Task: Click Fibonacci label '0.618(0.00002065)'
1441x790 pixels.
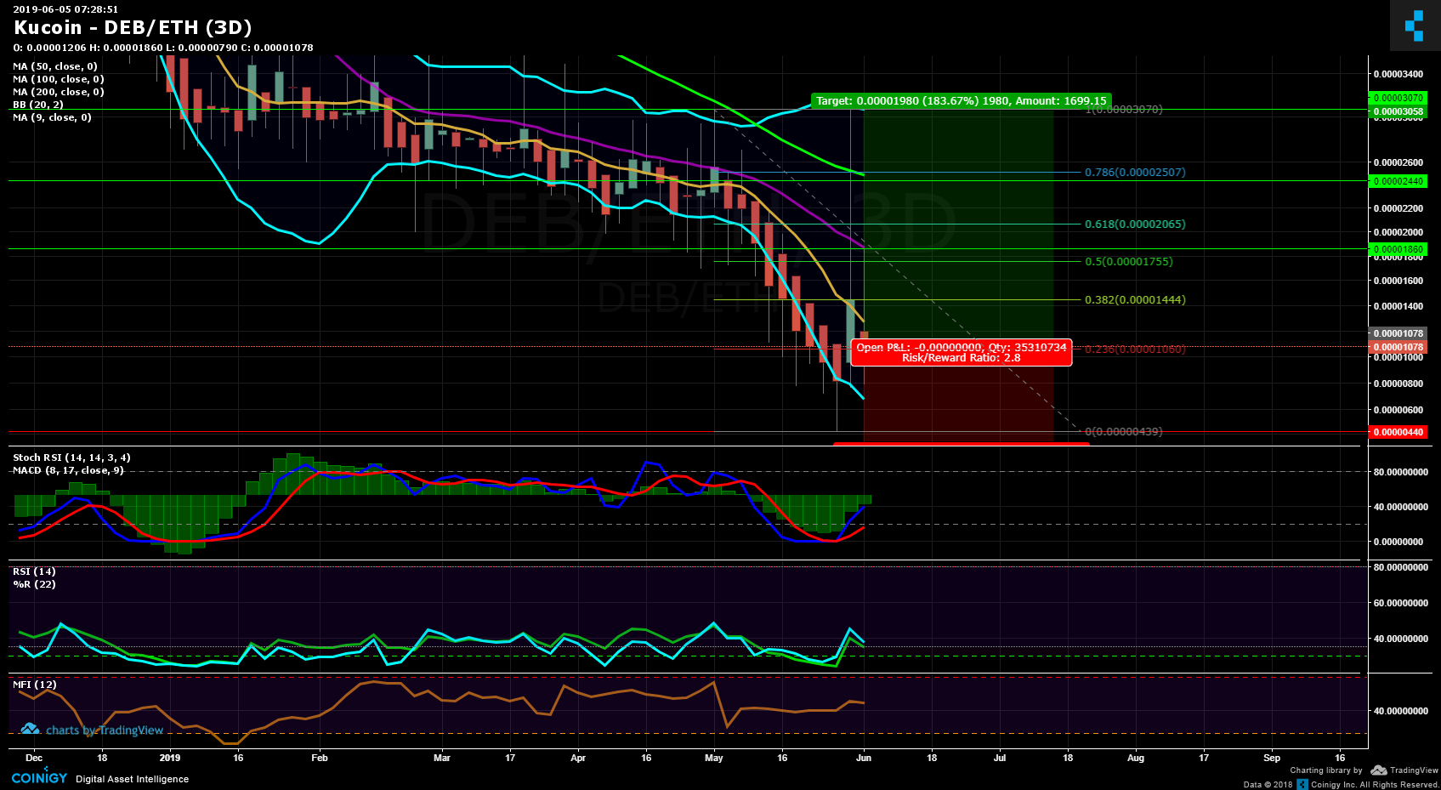Action: point(1135,224)
